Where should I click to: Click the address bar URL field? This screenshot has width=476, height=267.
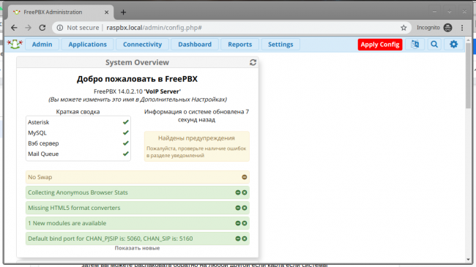231,28
